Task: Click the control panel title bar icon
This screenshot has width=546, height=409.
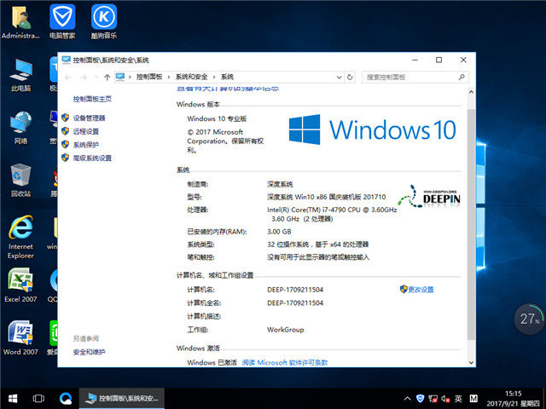Action: [x=67, y=60]
